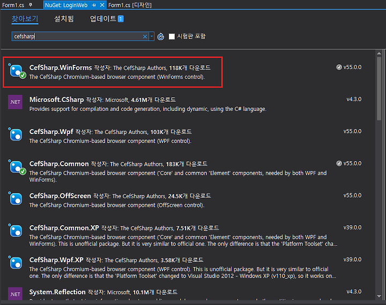Click the refresh search results icon
This screenshot has height=305, width=386.
coord(161,36)
